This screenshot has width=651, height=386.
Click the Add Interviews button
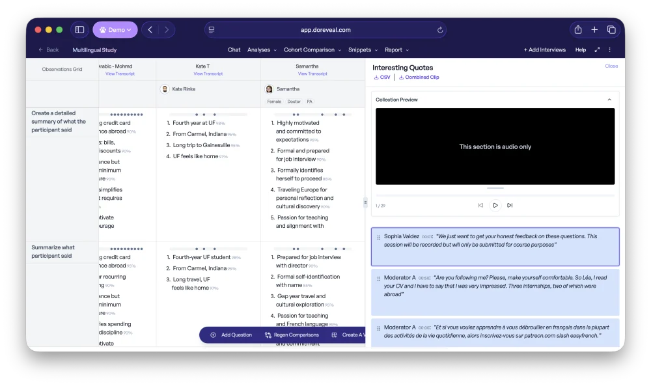545,50
